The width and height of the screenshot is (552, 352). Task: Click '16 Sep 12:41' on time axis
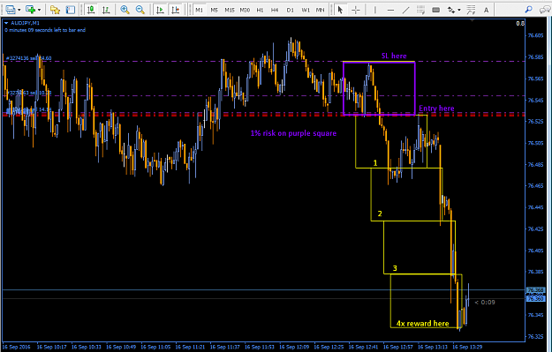(x=363, y=347)
